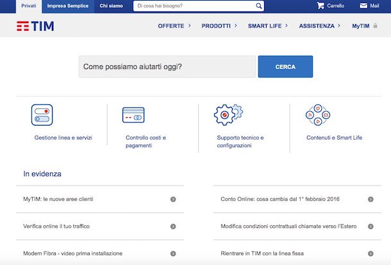Screen dimensions: 391x265
Task: Open 'MyTIM: le nuove aree clienti'
Action: tap(58, 199)
